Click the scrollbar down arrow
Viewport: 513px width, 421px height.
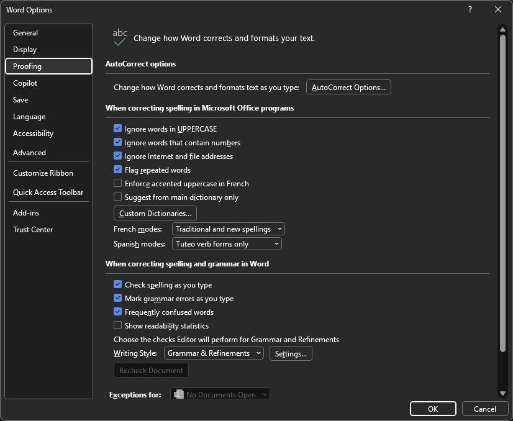pos(503,394)
